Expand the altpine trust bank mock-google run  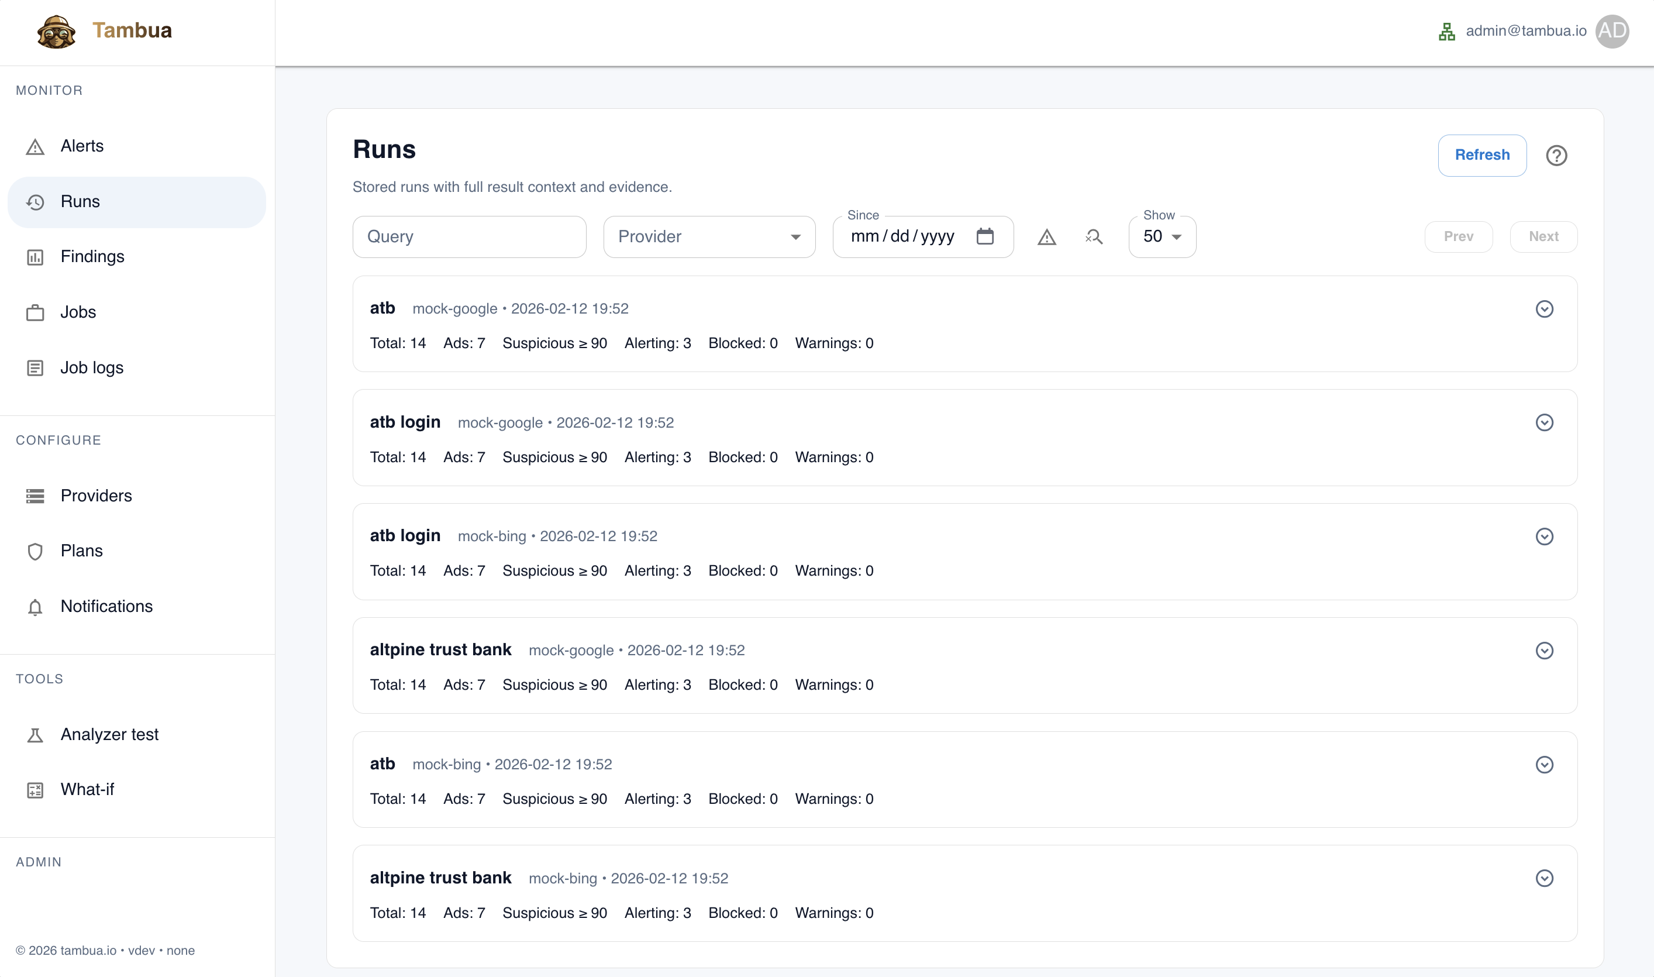pyautogui.click(x=1544, y=651)
